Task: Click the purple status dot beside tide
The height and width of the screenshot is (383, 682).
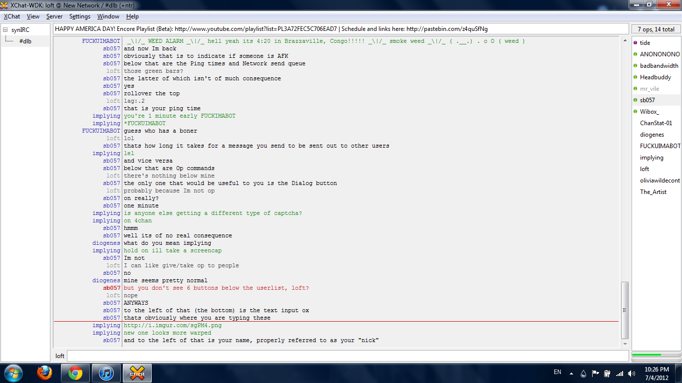Action: 636,43
